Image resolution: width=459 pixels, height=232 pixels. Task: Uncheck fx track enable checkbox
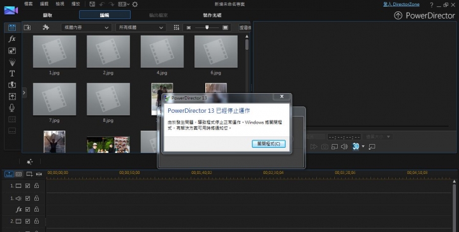(x=27, y=210)
